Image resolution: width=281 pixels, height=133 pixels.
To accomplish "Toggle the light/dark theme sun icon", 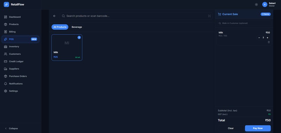I will coord(256,5).
